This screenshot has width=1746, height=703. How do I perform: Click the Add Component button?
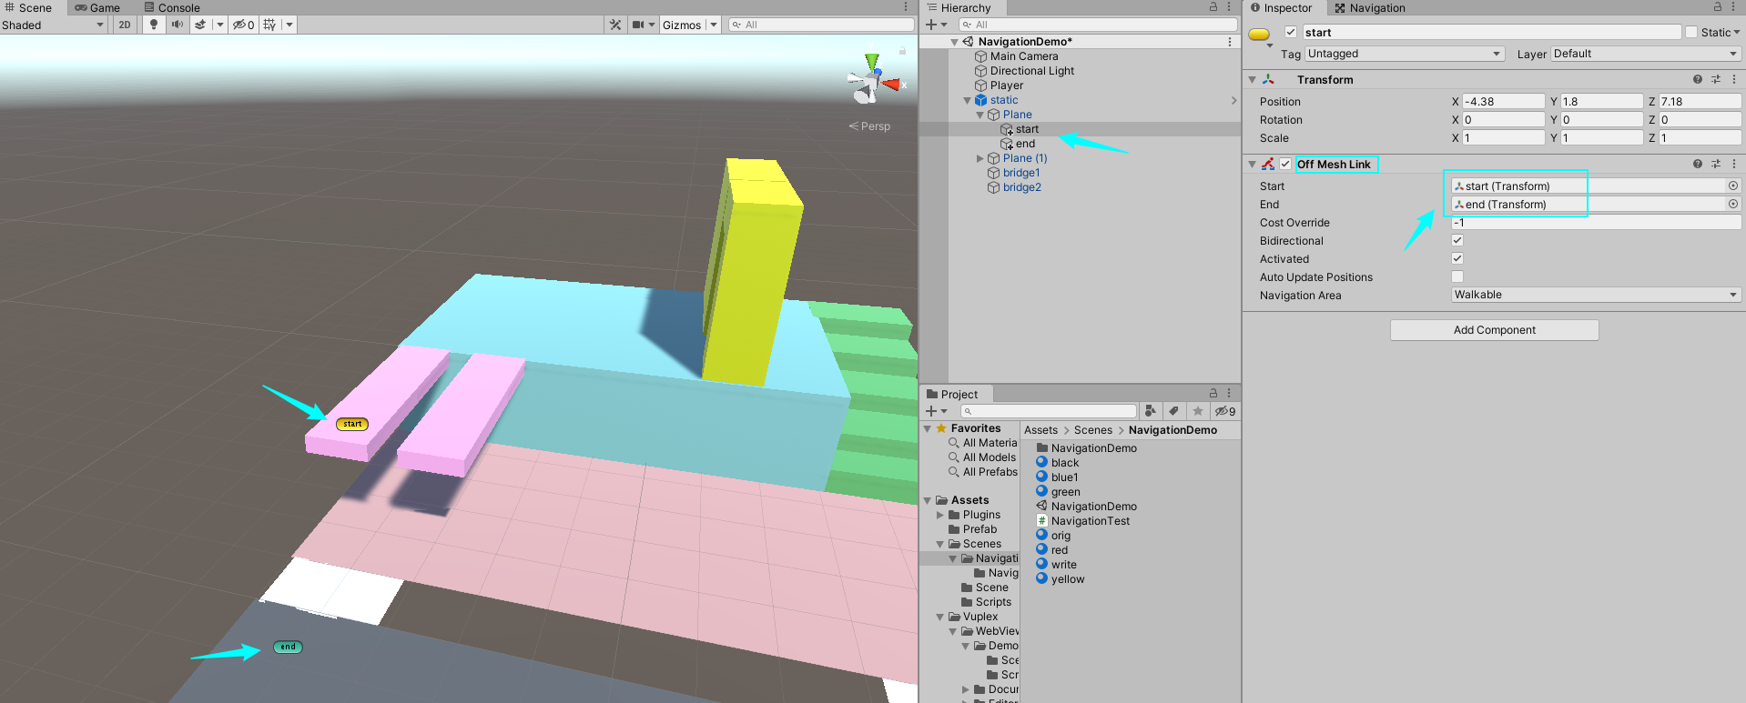(x=1494, y=330)
